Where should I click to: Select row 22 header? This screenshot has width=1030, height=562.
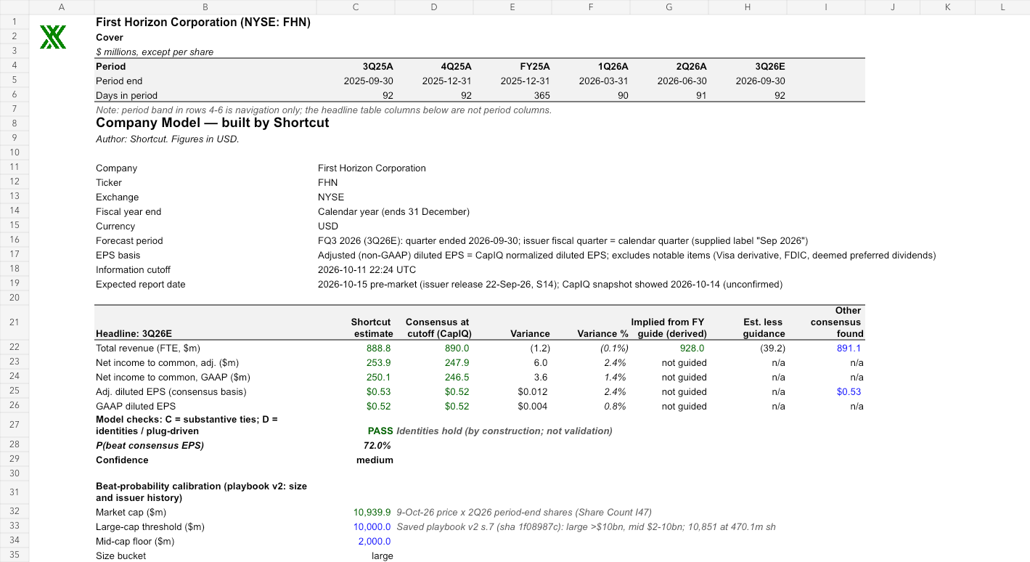coord(14,349)
